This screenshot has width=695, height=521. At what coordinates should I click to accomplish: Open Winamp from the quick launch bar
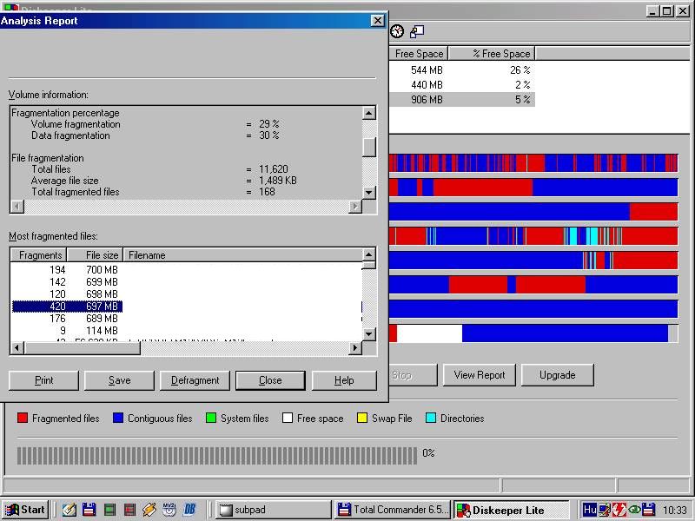coord(149,510)
